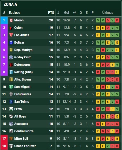Click the Colón team crest icon
This screenshot has width=122, height=150.
(x=11, y=28)
